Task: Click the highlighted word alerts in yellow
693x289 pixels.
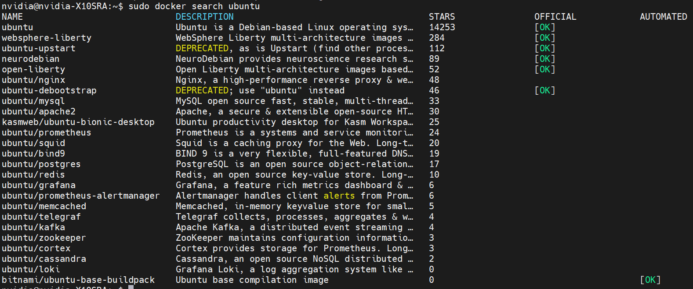Action: tap(339, 196)
